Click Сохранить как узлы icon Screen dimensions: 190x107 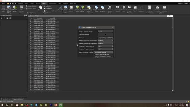pos(102,9)
